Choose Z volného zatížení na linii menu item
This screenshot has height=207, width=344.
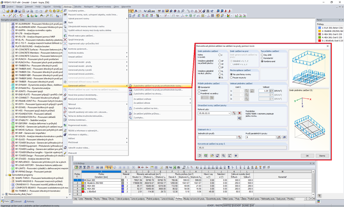(146, 108)
